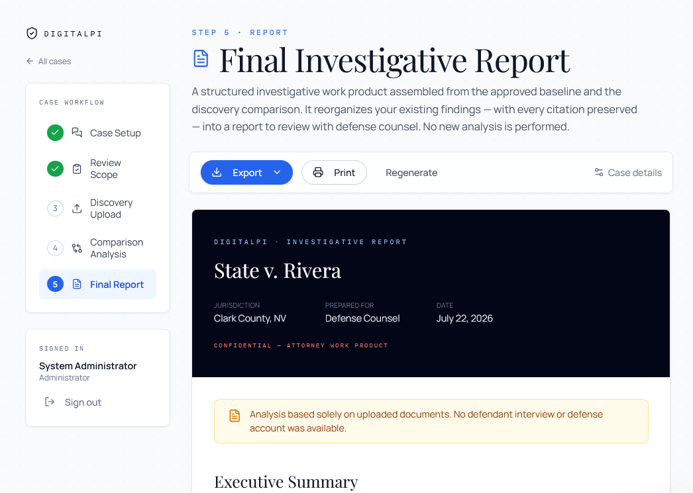Click the Discovery Upload upload icon

click(x=77, y=208)
